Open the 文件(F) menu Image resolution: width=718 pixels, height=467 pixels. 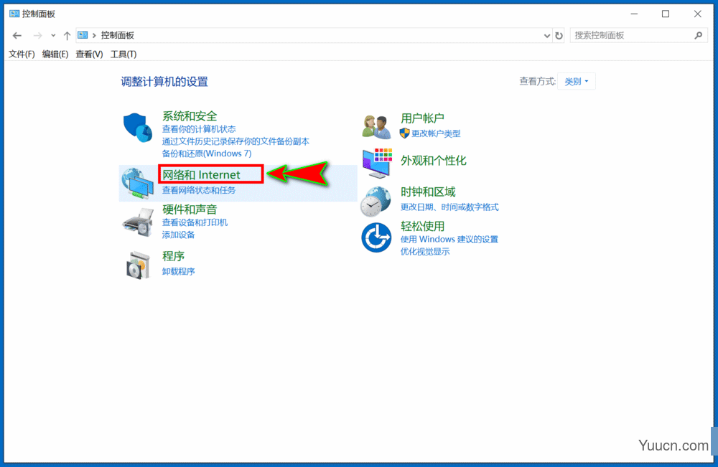click(x=22, y=54)
